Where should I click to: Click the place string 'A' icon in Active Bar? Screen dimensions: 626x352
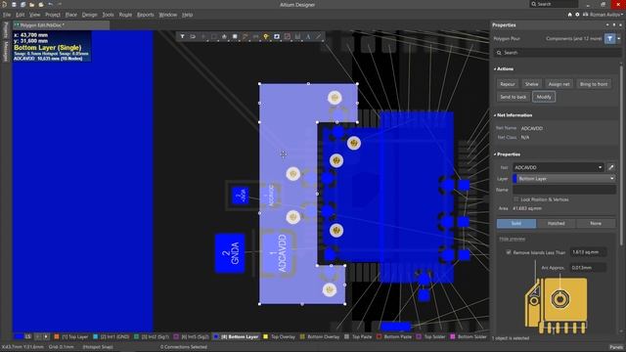pyautogui.click(x=308, y=36)
